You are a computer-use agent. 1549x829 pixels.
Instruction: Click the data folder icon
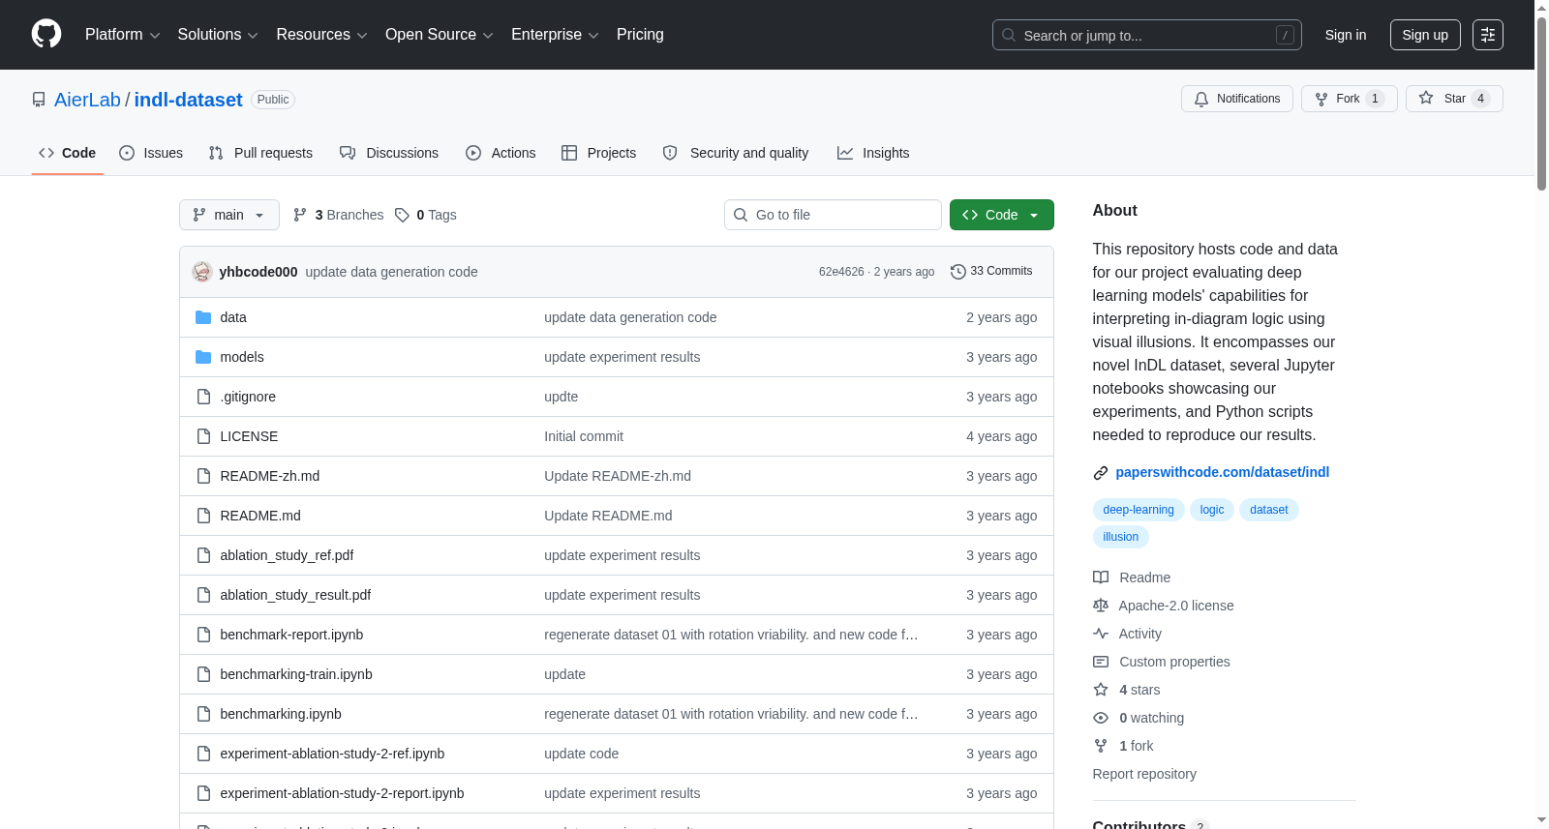pos(203,317)
